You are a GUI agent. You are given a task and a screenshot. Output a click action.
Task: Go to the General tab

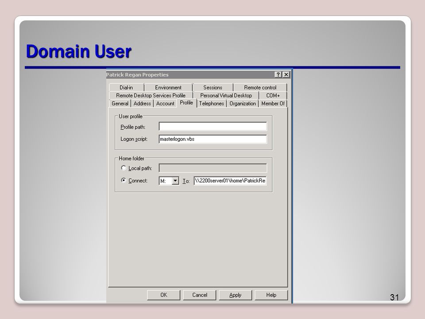tap(120, 103)
